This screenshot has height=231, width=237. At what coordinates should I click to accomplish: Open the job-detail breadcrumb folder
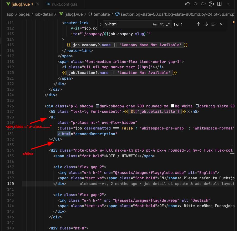coord(44,14)
